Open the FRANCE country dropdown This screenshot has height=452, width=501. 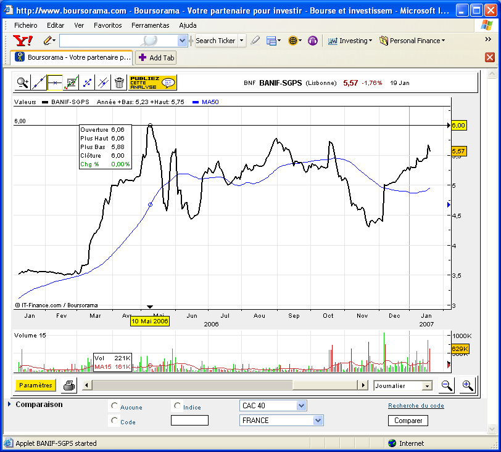pos(318,421)
